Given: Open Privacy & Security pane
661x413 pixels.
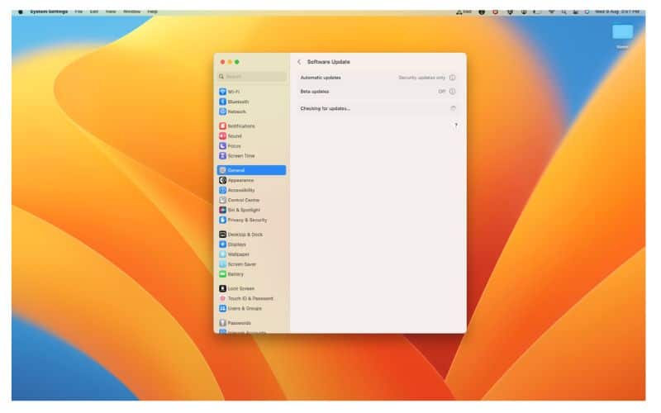Looking at the screenshot, I should [246, 220].
